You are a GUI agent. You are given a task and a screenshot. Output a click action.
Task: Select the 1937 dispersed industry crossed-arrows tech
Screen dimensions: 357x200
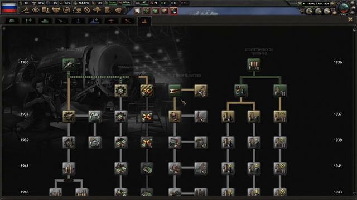(147, 116)
